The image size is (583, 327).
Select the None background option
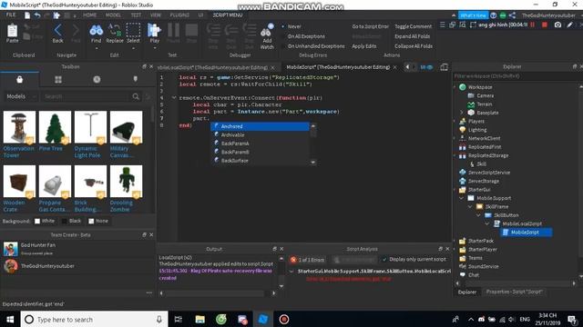click(x=98, y=221)
